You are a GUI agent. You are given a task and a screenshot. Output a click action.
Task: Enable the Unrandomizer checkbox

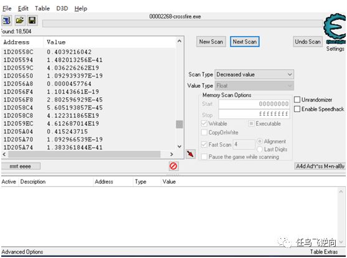[297, 100]
